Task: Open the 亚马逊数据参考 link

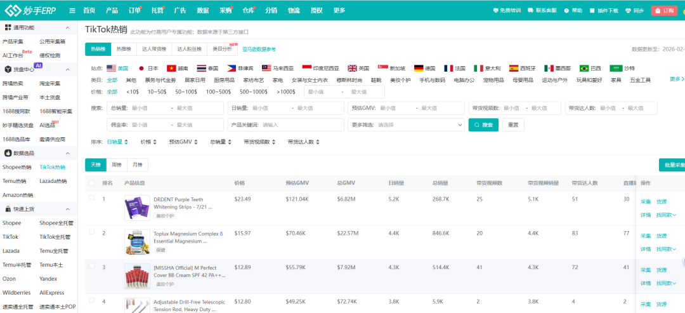Action: (x=259, y=50)
